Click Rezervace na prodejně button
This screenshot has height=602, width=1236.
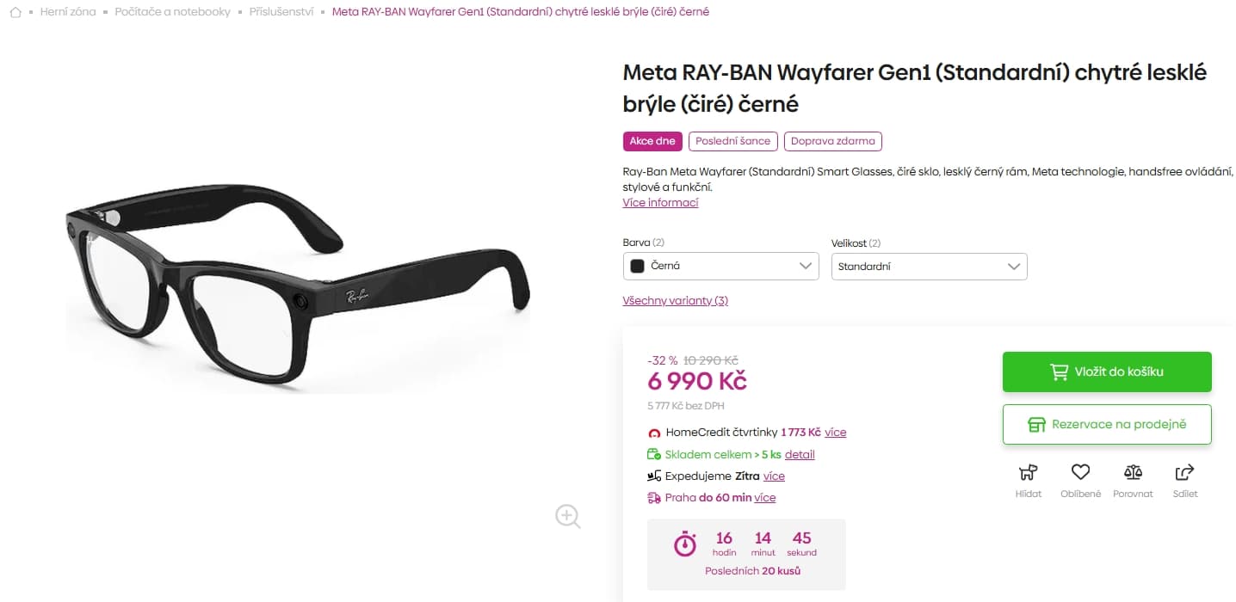(1107, 424)
